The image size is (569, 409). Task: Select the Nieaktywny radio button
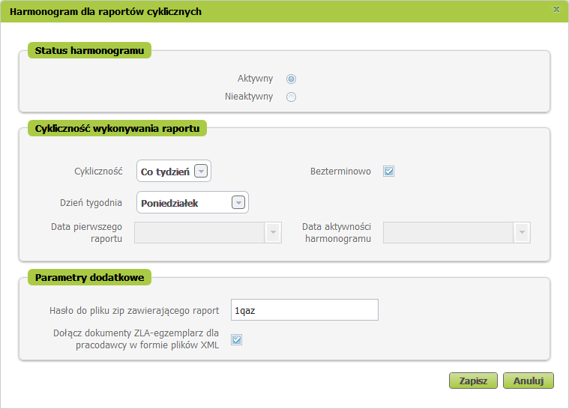pyautogui.click(x=291, y=97)
